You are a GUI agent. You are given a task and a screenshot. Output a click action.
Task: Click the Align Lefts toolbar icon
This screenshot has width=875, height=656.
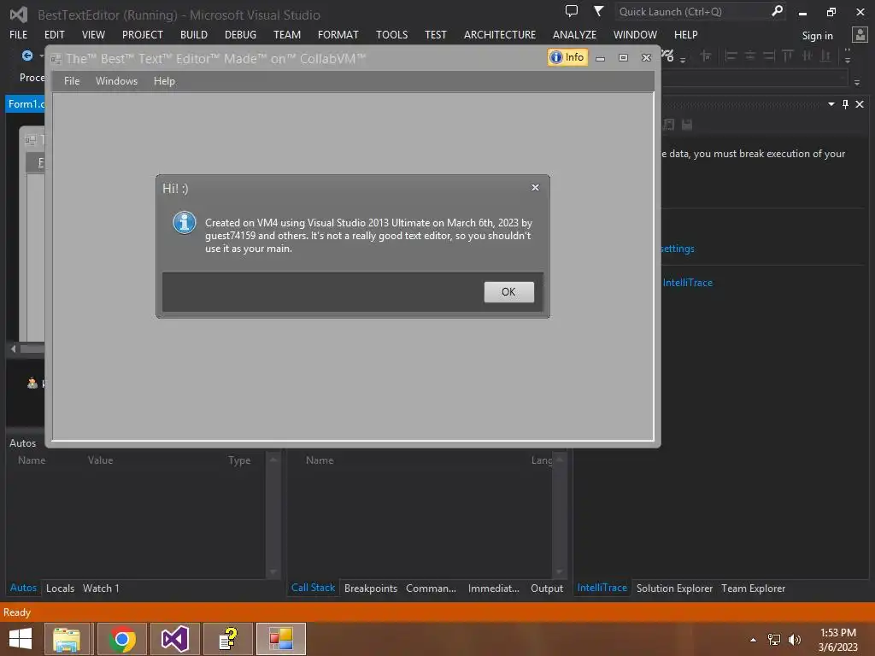[731, 56]
